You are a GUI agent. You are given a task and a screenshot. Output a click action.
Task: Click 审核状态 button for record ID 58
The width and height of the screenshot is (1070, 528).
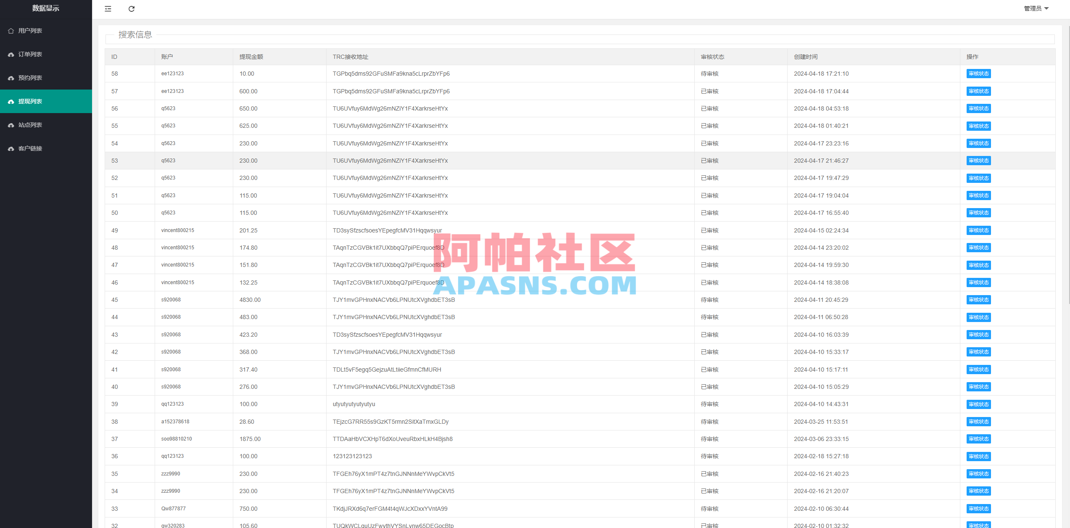(x=978, y=74)
